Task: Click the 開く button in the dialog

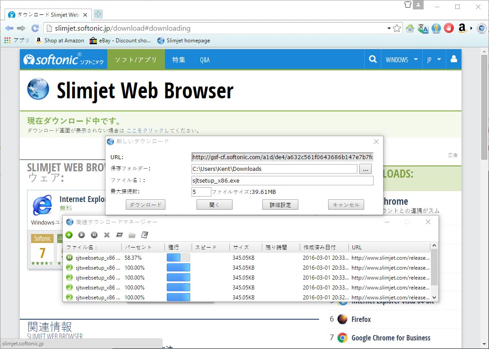Action: [214, 205]
